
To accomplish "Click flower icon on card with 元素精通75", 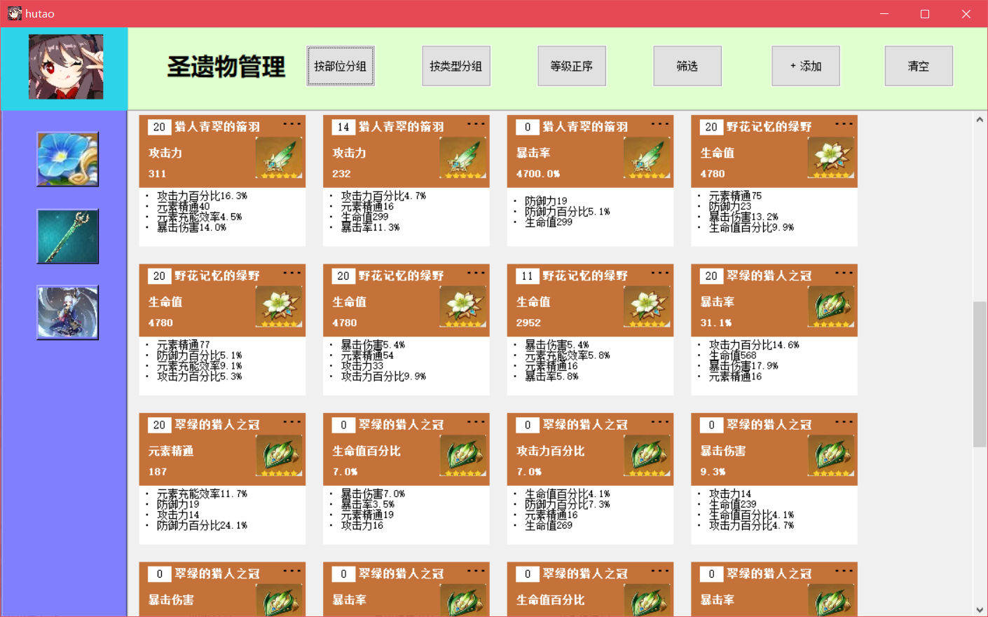I will pos(831,157).
